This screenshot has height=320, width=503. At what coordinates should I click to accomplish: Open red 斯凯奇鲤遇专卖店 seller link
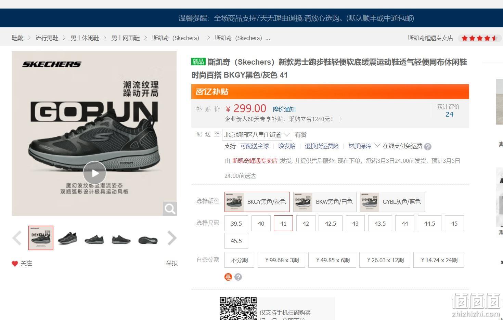(255, 161)
